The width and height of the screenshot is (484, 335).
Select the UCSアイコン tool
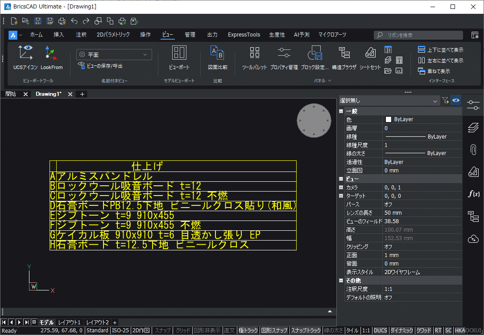25,58
